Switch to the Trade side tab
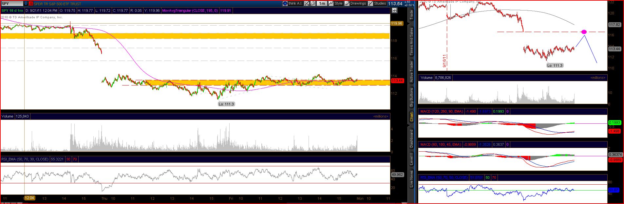 tap(411, 15)
